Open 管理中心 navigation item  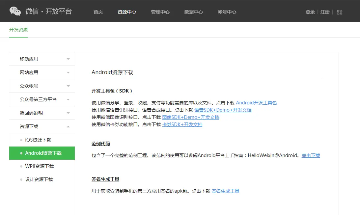(x=160, y=12)
